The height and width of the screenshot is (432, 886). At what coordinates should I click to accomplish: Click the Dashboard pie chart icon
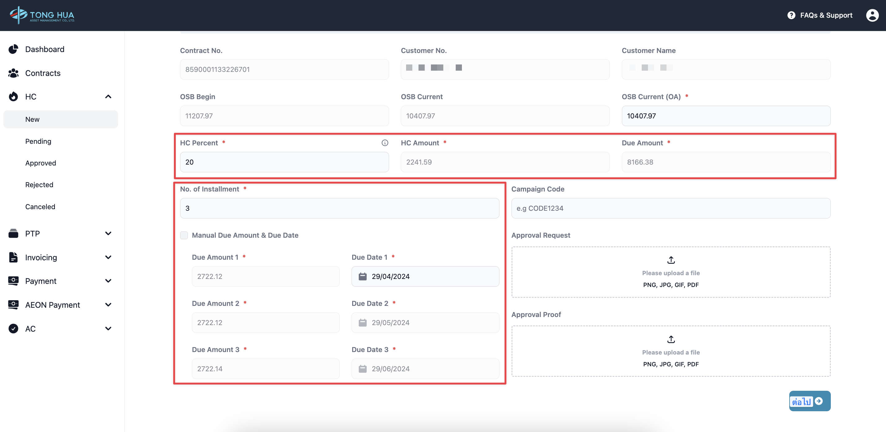pyautogui.click(x=13, y=49)
